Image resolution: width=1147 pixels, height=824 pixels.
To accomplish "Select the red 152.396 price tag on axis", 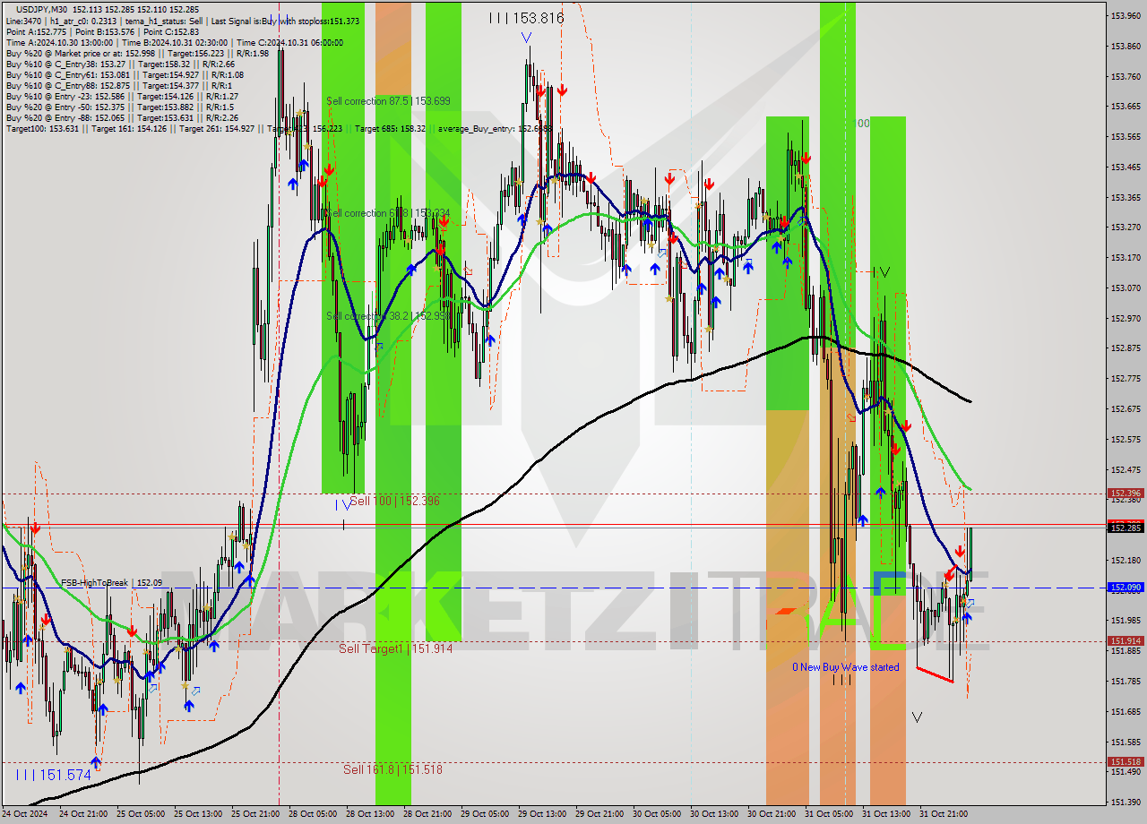I will (x=1125, y=493).
